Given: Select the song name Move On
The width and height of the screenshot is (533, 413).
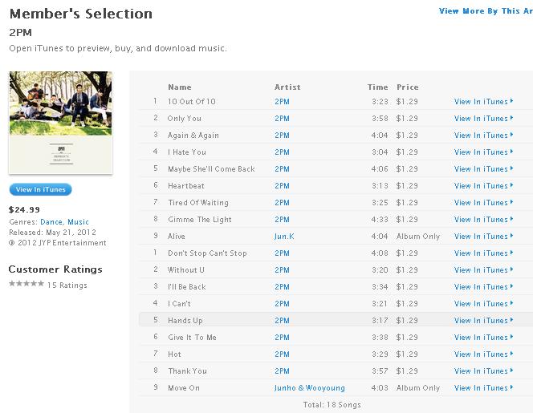Looking at the screenshot, I should pos(184,388).
